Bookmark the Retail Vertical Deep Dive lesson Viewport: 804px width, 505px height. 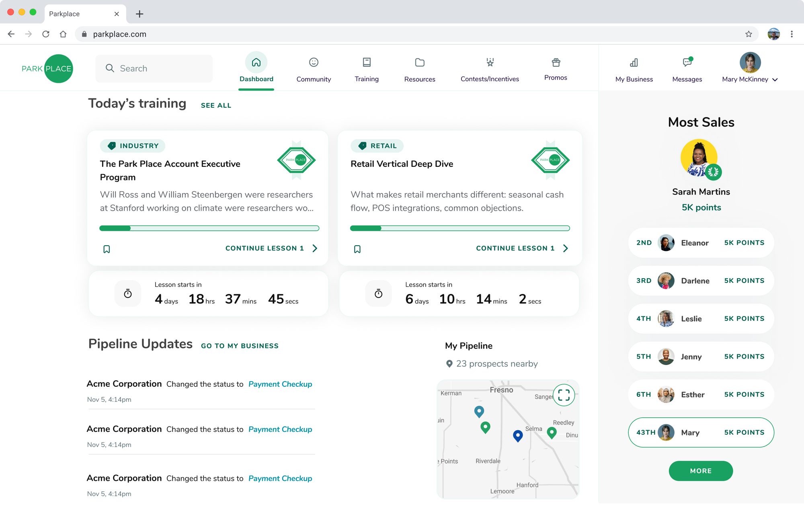coord(357,249)
